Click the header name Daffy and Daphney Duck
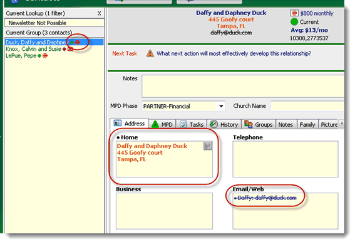This screenshot has width=355, height=244. click(231, 13)
